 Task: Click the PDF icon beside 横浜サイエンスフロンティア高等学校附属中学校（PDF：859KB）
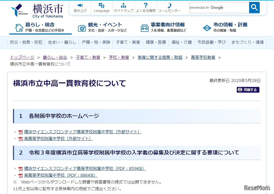click(20, 168)
